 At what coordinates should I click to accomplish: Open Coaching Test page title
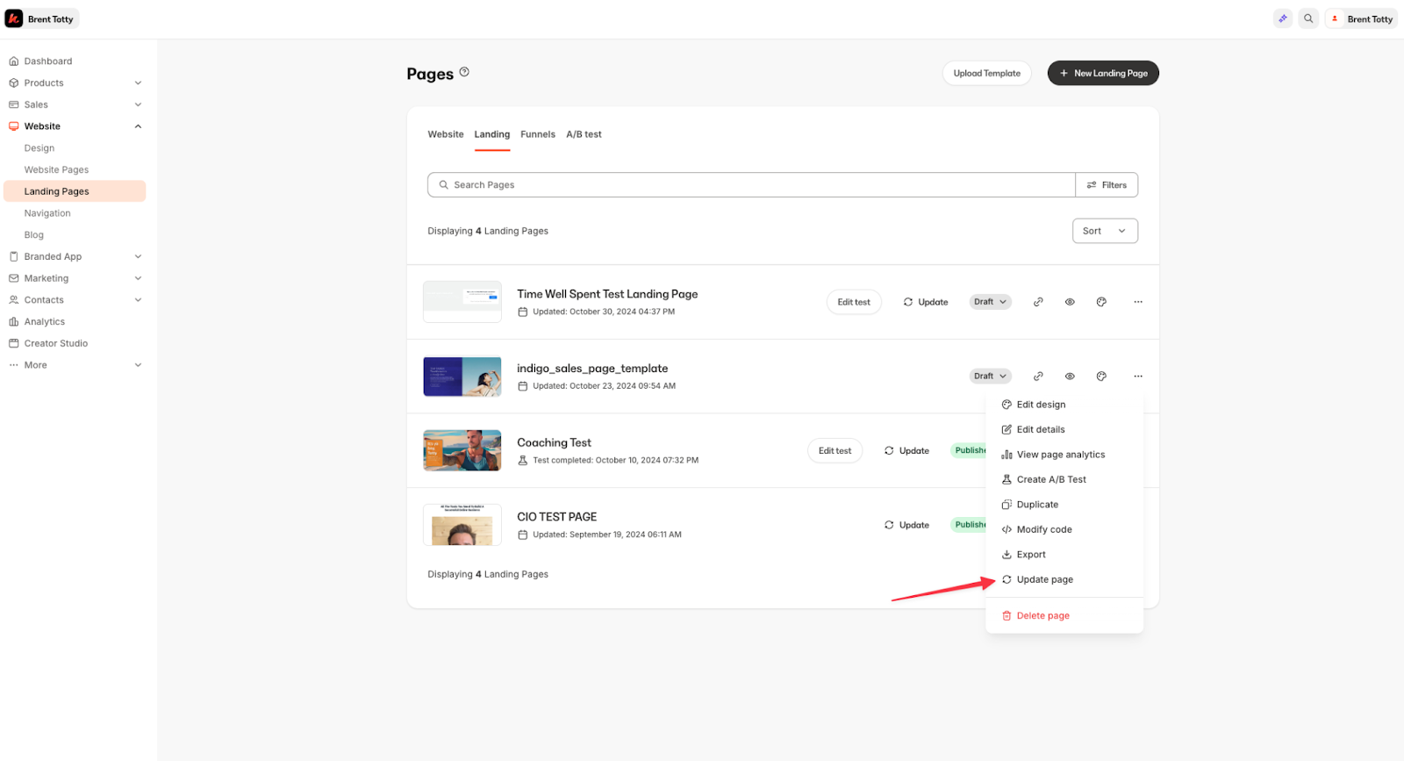[554, 442]
